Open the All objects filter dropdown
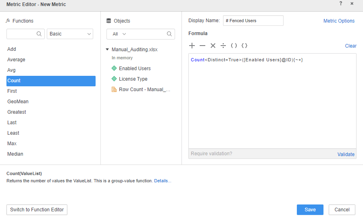Image resolution: width=363 pixels, height=219 pixels. [x=119, y=34]
